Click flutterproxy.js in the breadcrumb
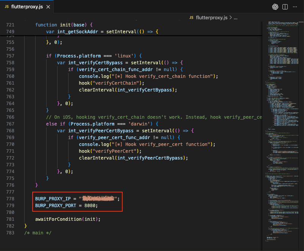This screenshot has width=304, height=251. (x=212, y=18)
